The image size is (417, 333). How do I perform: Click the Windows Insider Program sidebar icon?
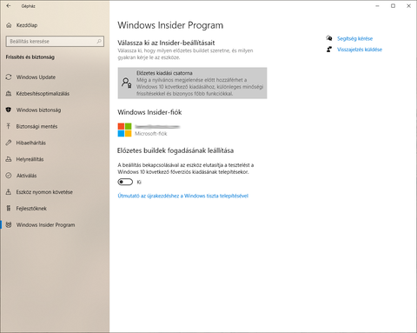[9, 224]
